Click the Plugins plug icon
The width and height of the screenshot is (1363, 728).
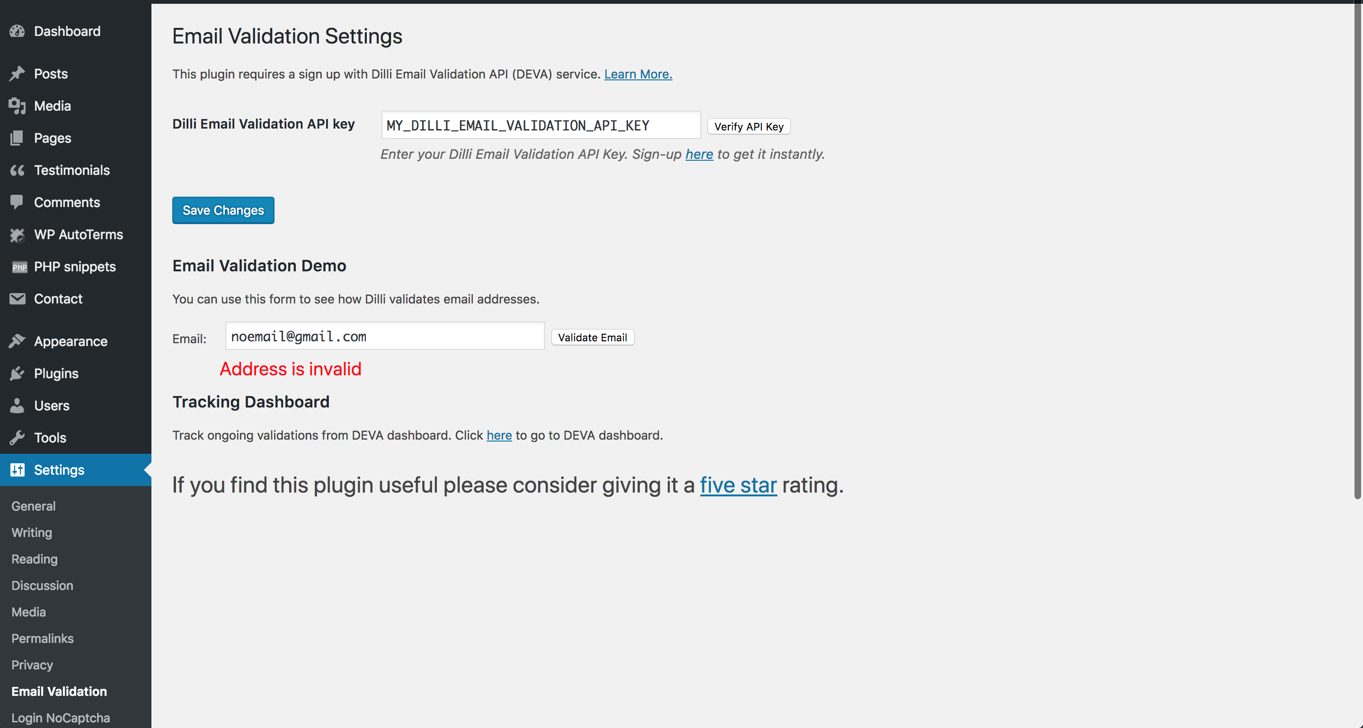[17, 374]
